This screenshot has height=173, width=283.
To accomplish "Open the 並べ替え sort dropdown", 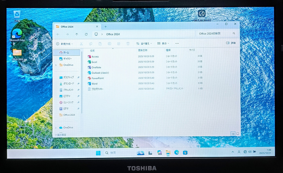I will coord(144,43).
